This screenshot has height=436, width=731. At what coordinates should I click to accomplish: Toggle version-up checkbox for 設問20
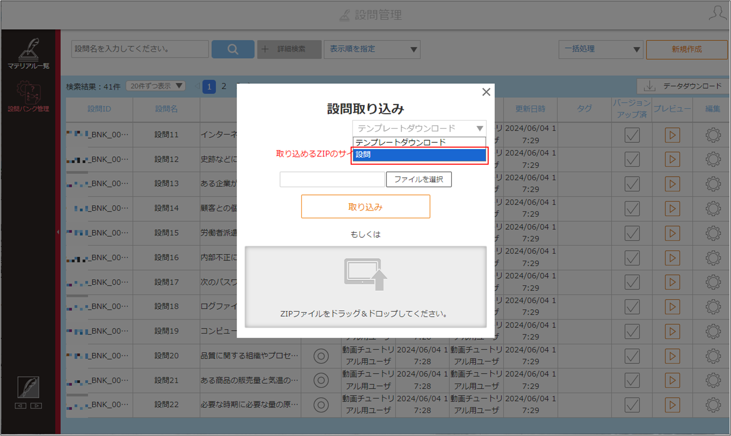point(632,356)
